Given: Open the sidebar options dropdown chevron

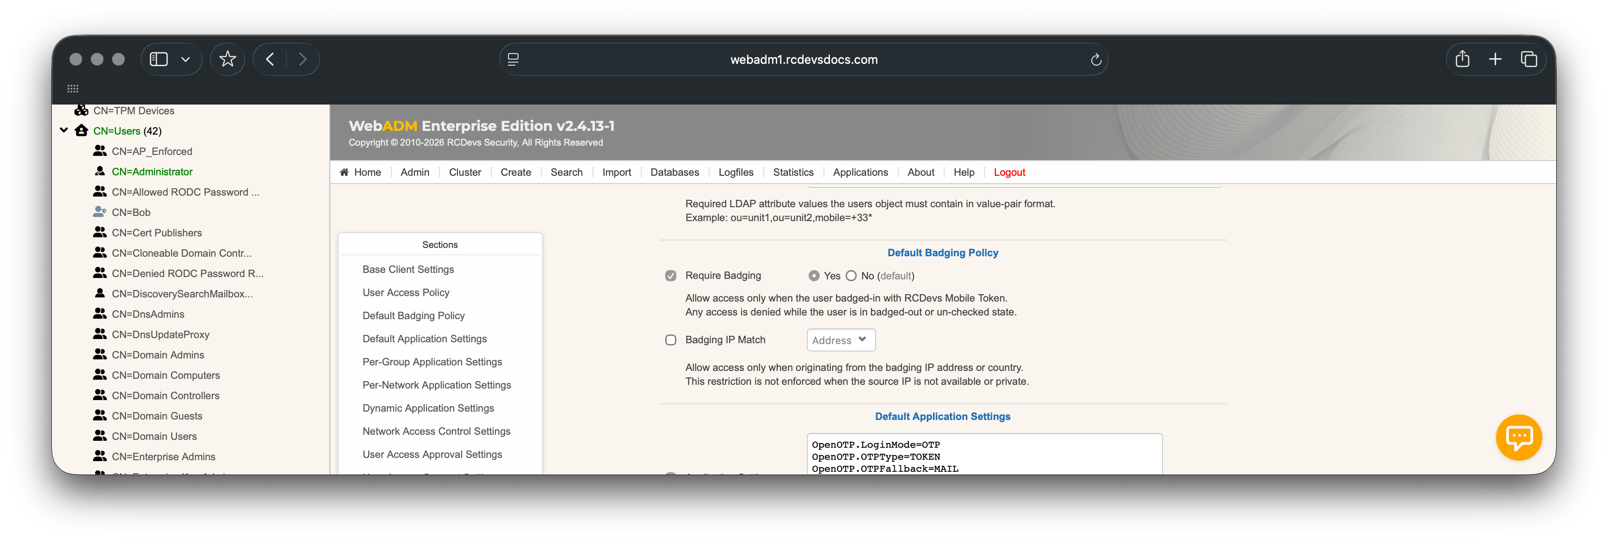Looking at the screenshot, I should (x=186, y=59).
